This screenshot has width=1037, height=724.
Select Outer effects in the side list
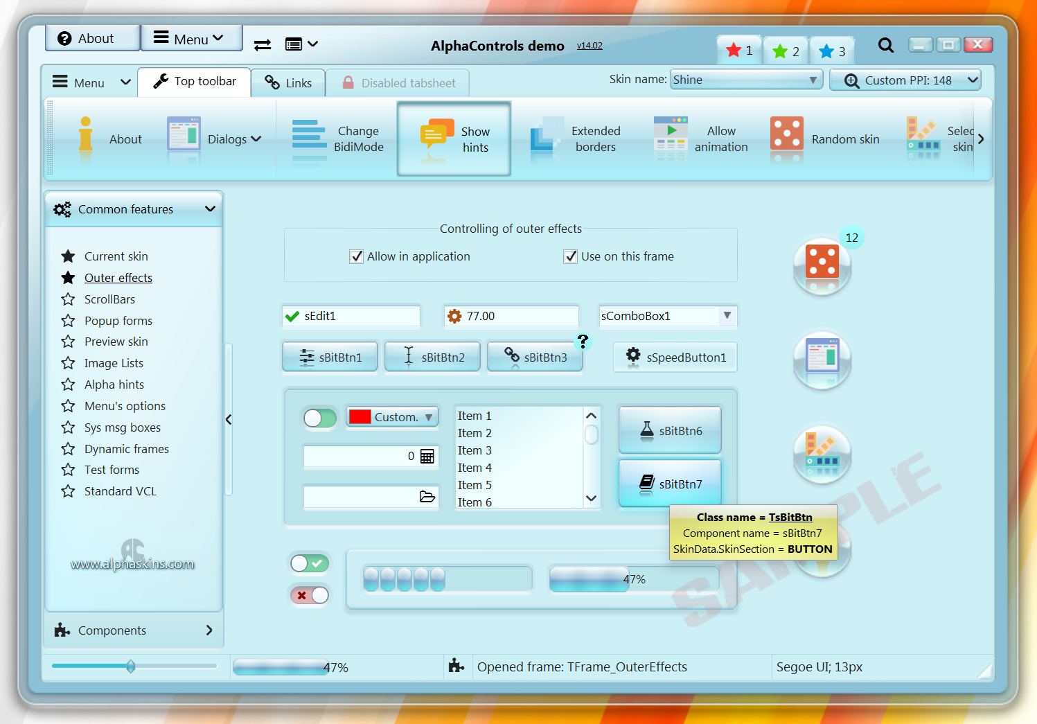tap(118, 278)
